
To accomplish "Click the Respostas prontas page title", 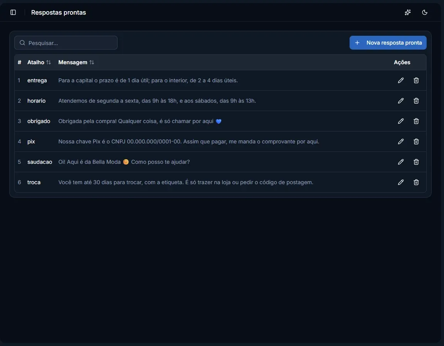I will click(59, 12).
